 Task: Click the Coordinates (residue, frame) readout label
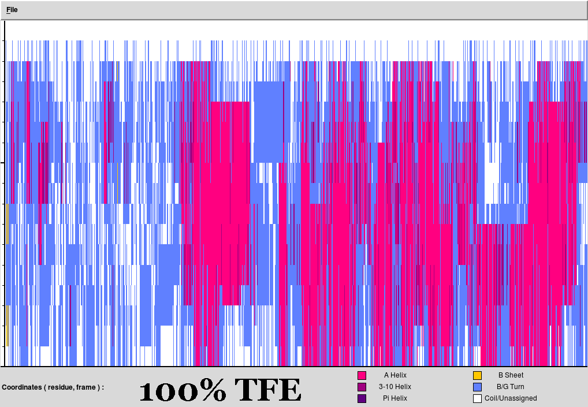tap(53, 387)
